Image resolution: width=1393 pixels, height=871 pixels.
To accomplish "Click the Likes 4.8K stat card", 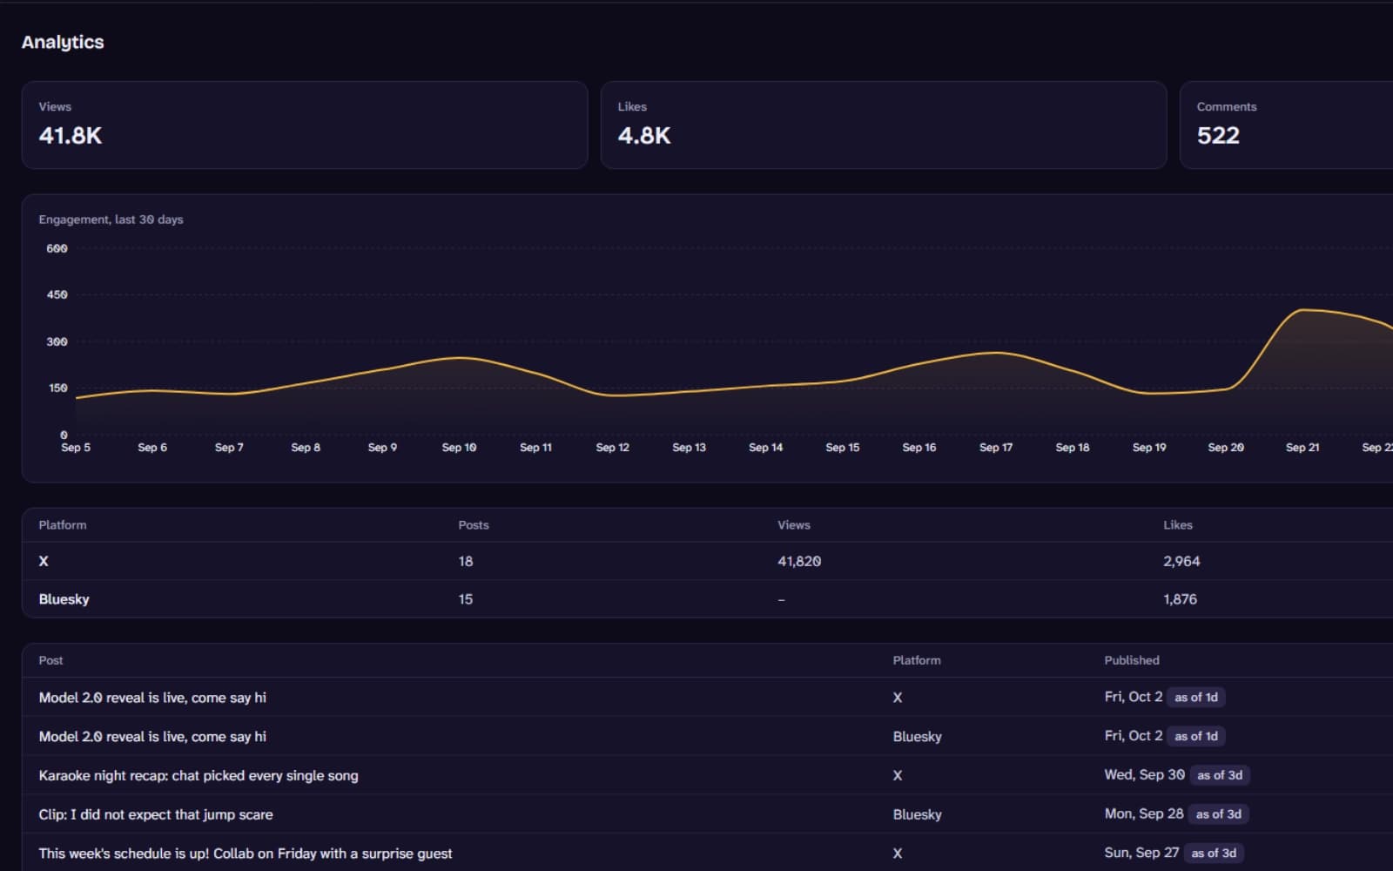I will click(x=884, y=125).
